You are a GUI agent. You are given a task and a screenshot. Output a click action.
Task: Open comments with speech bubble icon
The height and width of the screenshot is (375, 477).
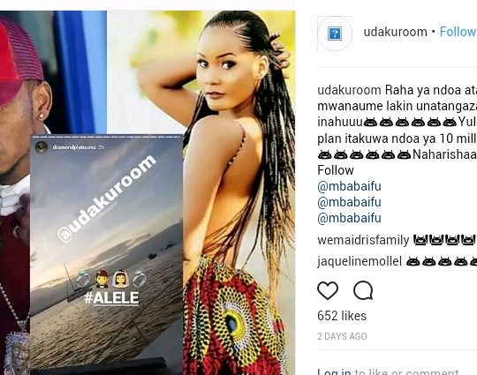pyautogui.click(x=363, y=290)
